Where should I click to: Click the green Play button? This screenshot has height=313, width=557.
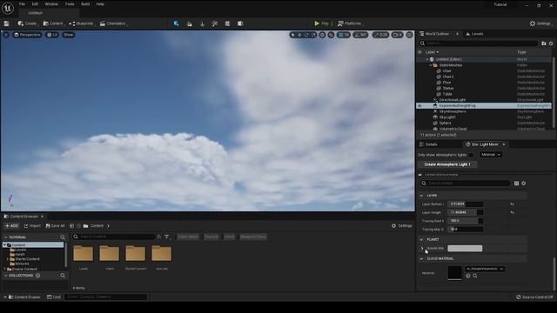coord(321,23)
